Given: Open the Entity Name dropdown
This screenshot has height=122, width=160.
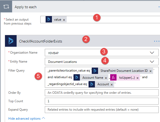Looking at the screenshot, I should [152, 62].
